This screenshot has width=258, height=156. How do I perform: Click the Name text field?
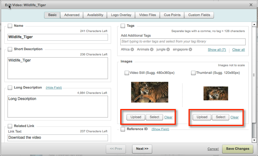click(x=58, y=37)
